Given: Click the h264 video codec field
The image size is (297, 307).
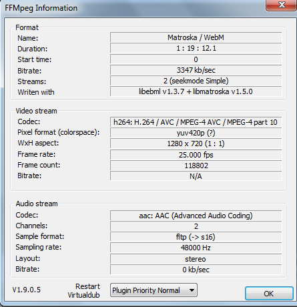Looking at the screenshot, I should click(196, 122).
